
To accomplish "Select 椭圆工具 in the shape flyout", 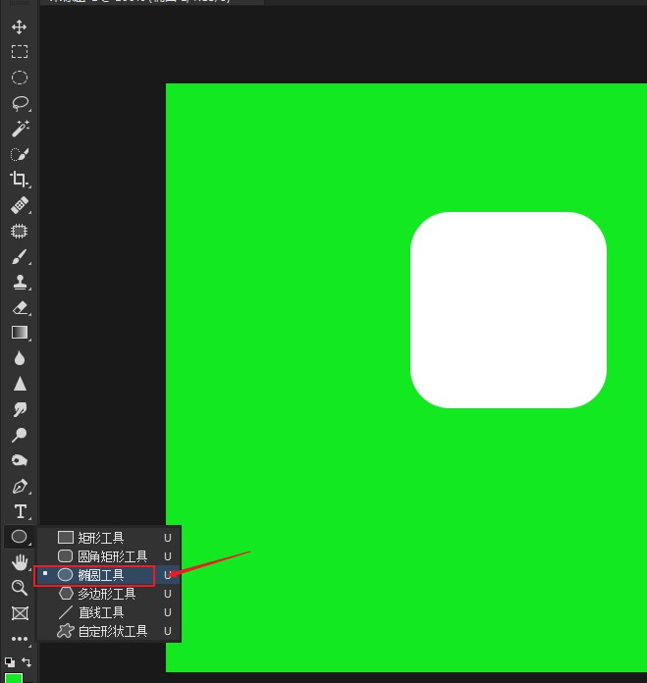I will click(100, 575).
